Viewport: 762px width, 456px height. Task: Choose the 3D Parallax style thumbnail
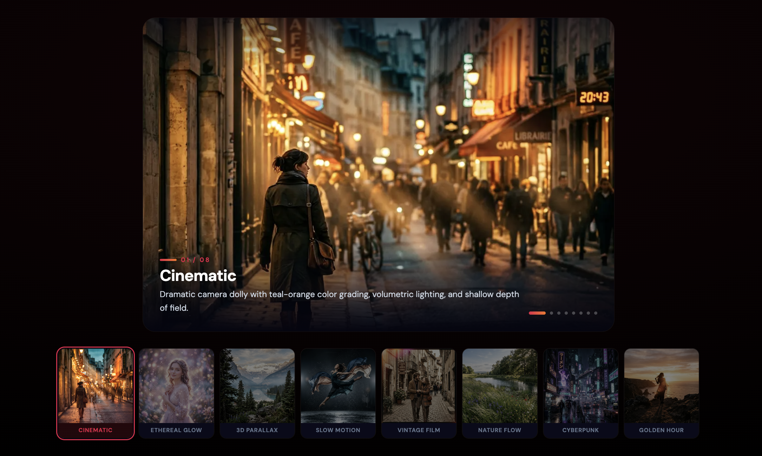(x=257, y=393)
